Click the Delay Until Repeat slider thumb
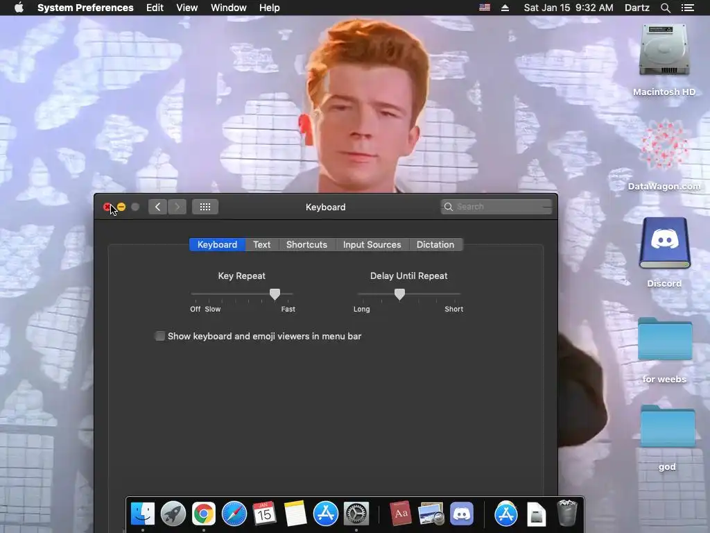 click(399, 294)
